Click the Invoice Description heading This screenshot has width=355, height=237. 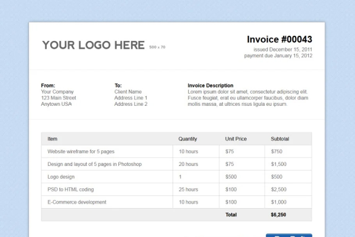210,85
